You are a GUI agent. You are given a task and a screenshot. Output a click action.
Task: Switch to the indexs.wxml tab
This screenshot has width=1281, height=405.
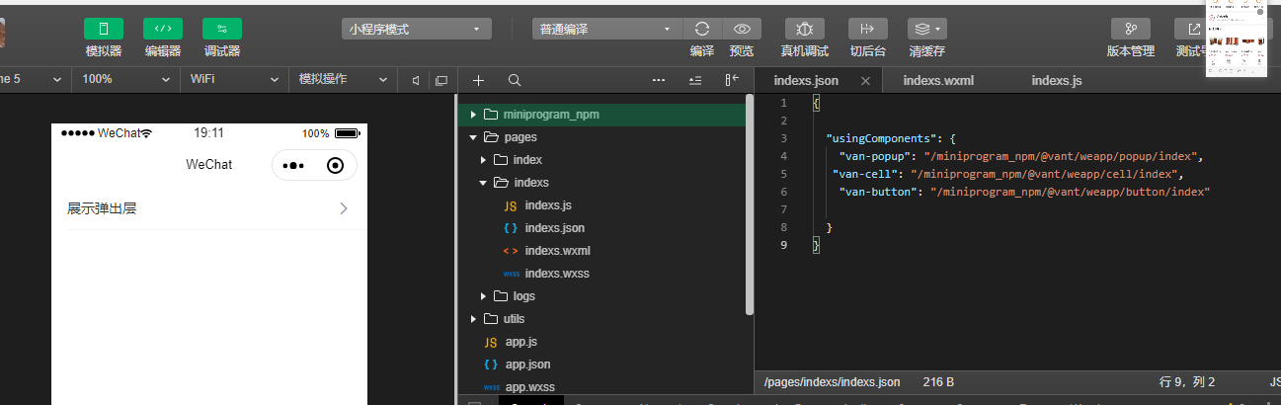pyautogui.click(x=938, y=81)
